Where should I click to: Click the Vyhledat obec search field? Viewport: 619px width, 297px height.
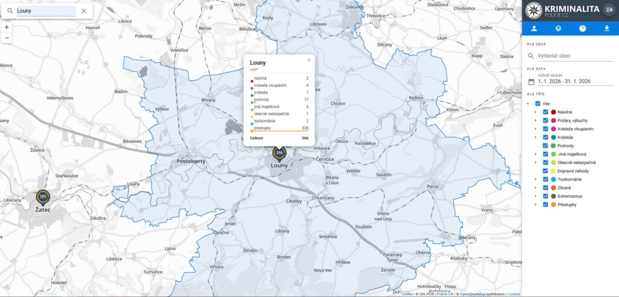574,56
